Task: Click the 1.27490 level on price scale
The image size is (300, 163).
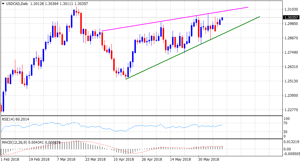Action: (x=290, y=52)
